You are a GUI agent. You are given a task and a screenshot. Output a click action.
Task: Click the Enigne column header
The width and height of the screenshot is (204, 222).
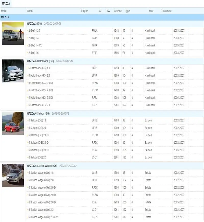(x=84, y=11)
